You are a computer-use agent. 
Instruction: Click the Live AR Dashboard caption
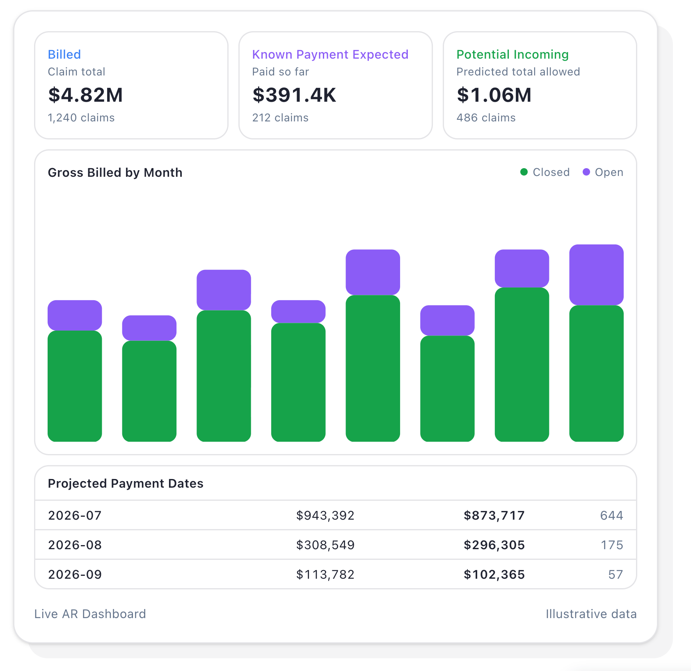pyautogui.click(x=90, y=614)
